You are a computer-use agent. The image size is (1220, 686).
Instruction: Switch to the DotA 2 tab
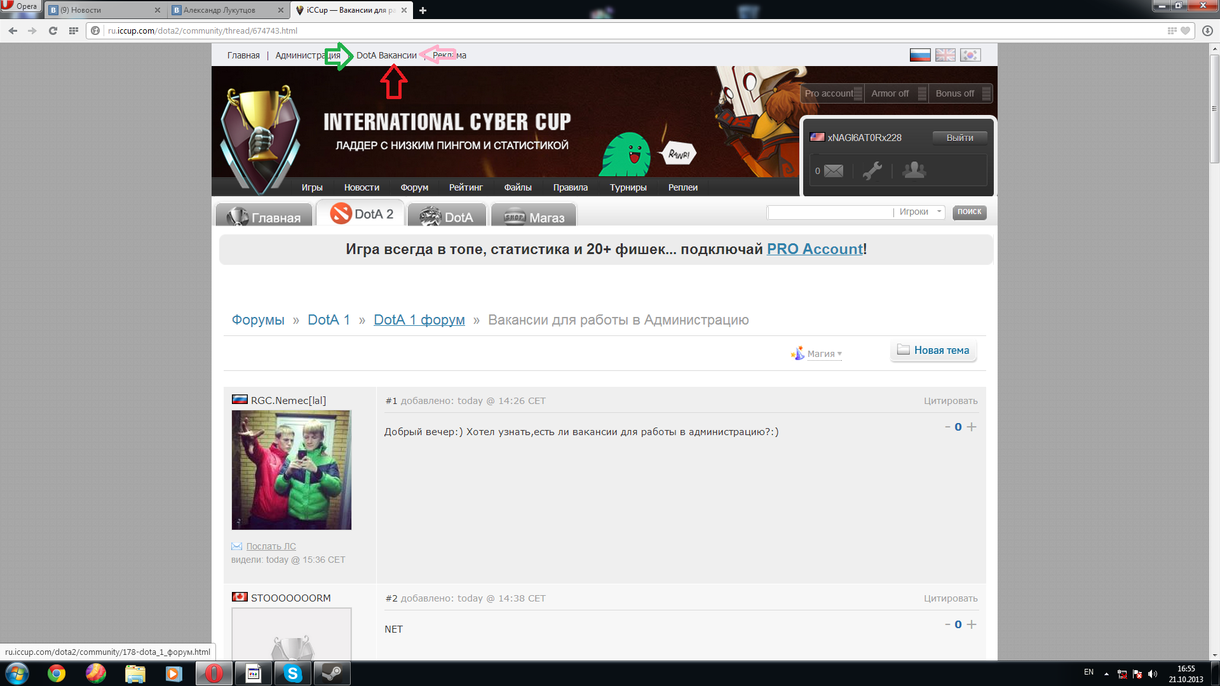(x=362, y=214)
